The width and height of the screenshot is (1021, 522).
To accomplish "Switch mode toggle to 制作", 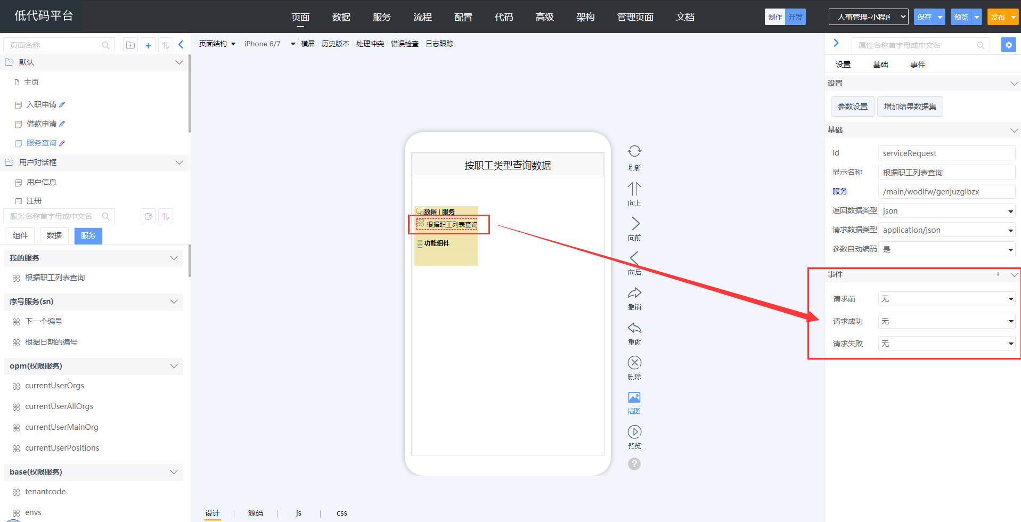I will [x=775, y=17].
